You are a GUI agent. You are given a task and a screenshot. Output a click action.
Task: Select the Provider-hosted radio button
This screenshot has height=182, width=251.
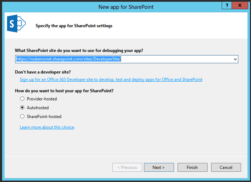point(22,99)
